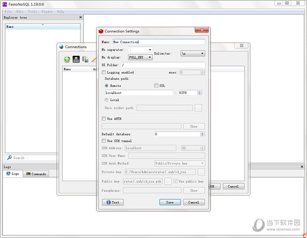Click the Test button info icon

point(108,202)
